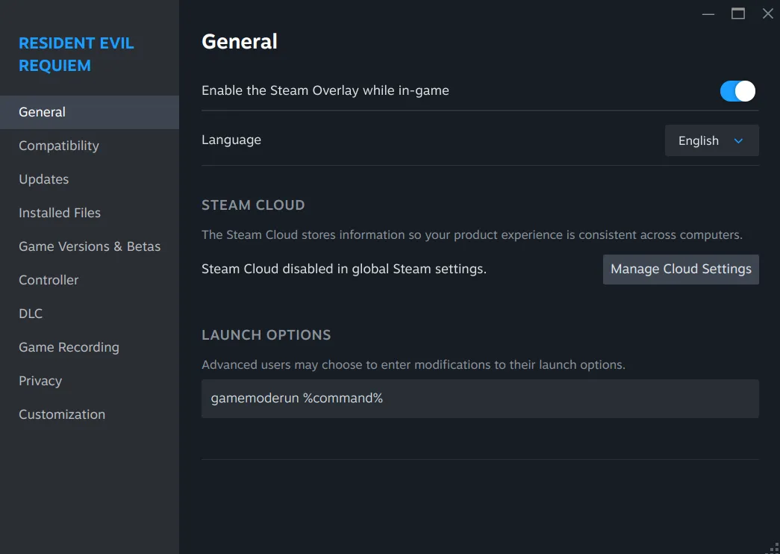This screenshot has width=780, height=554.
Task: Select Game Recording in the sidebar
Action: pos(69,347)
